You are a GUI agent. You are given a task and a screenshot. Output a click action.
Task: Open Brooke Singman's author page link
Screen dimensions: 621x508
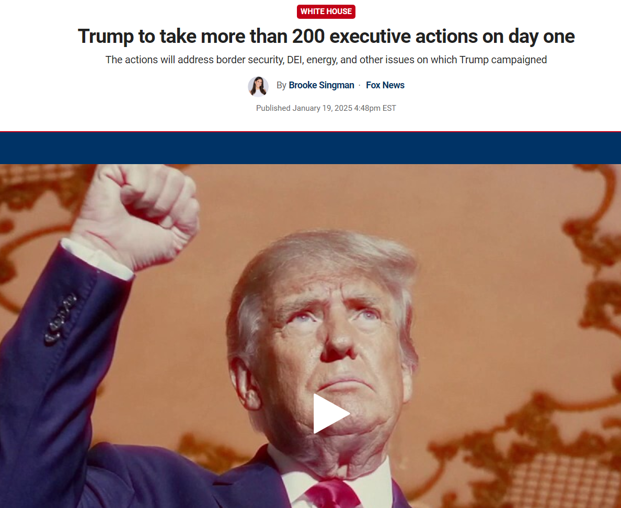321,85
